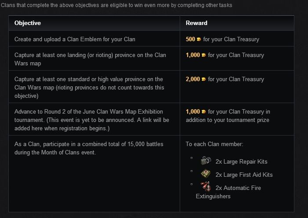Click the 500 gold reward amount
The height and width of the screenshot is (218, 308).
[190, 39]
